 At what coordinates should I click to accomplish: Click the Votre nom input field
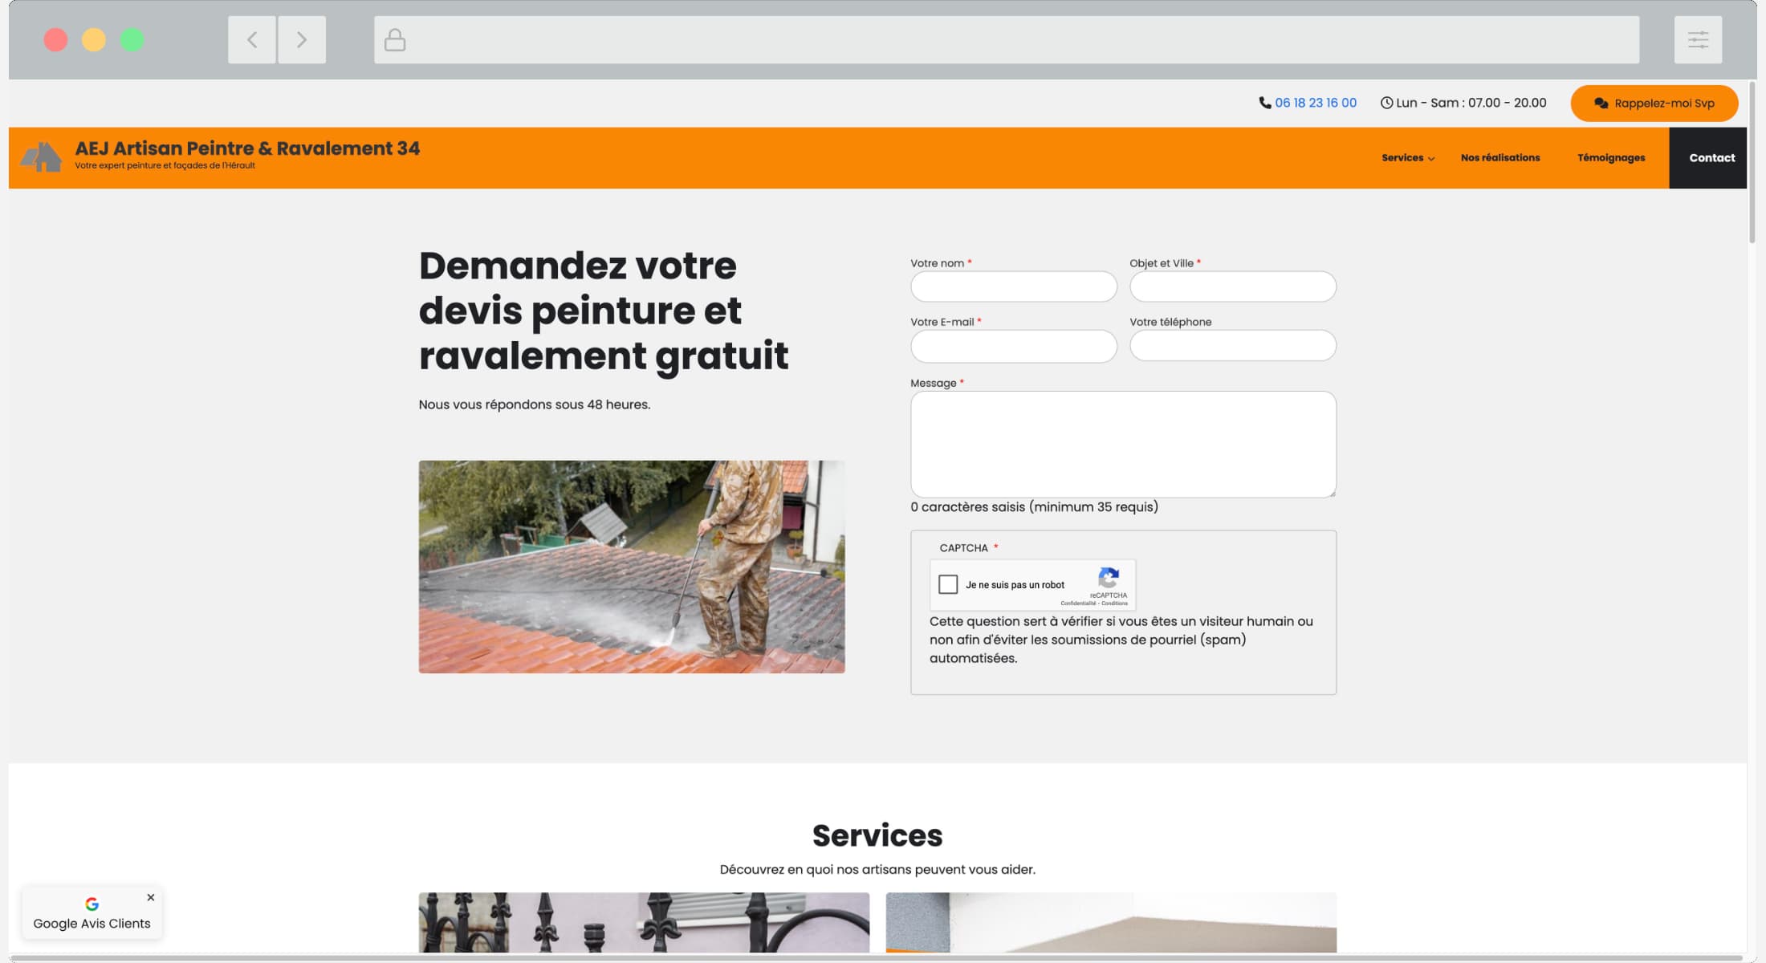1013,286
